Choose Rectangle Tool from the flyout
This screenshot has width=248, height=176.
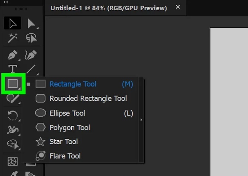(80, 84)
